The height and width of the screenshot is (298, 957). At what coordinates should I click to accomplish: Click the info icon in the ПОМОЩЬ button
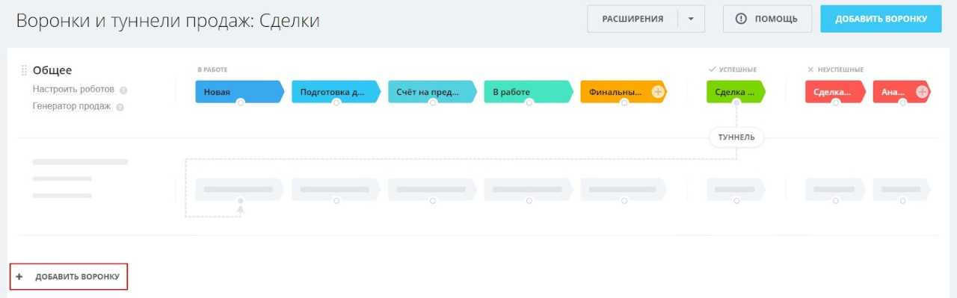point(742,19)
